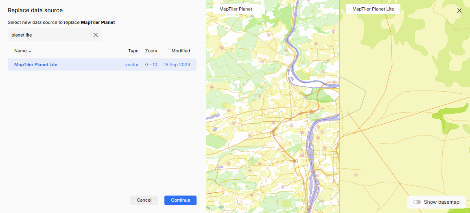
Task: Select the MapTiler Planet Lite row name
Action: tap(36, 65)
